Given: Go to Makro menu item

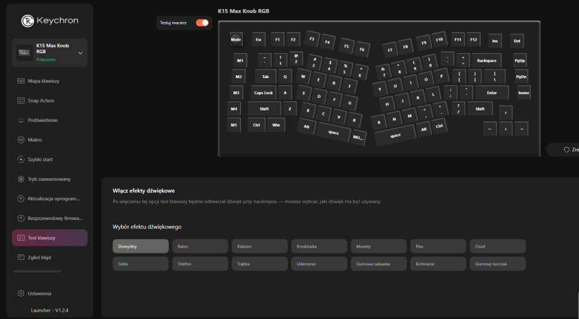Looking at the screenshot, I should 35,140.
